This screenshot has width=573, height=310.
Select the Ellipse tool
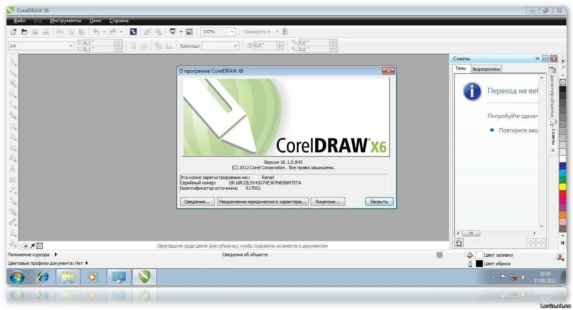coord(13,137)
